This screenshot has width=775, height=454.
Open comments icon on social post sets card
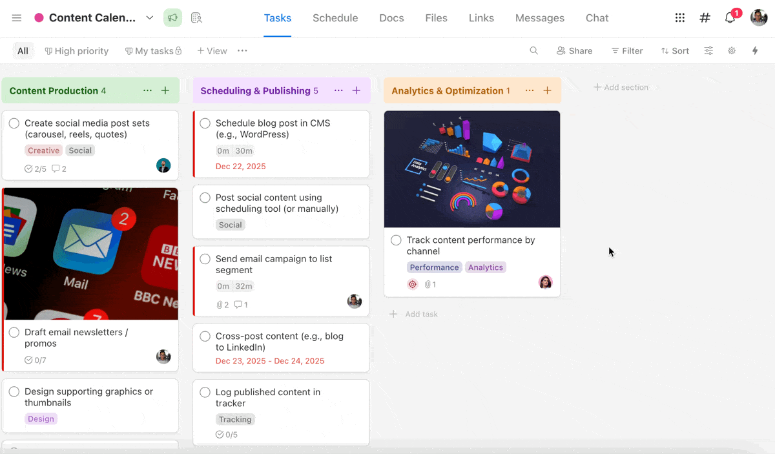pos(59,169)
